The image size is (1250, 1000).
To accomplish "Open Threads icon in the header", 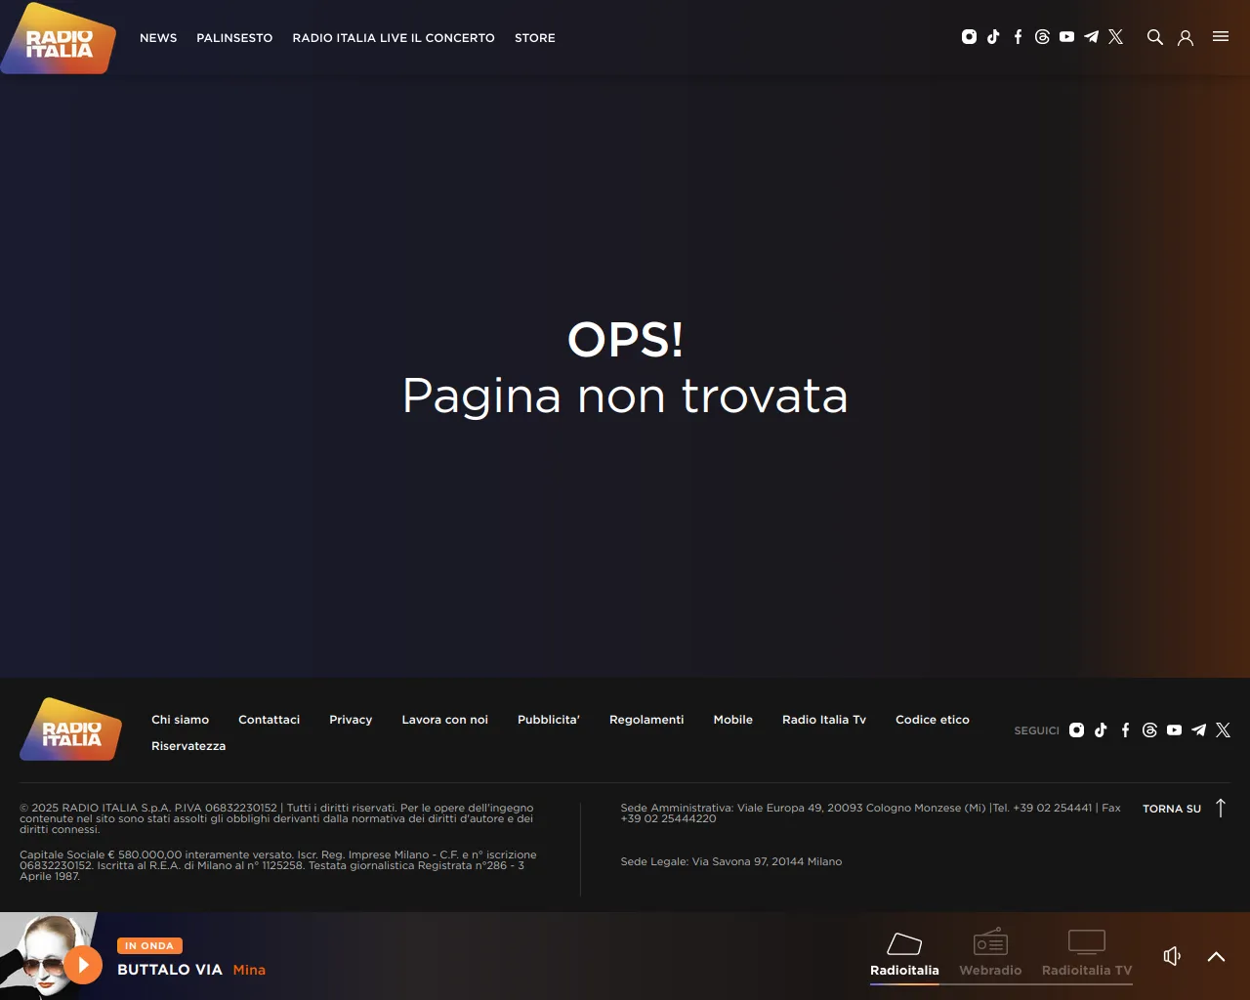I will [1042, 37].
